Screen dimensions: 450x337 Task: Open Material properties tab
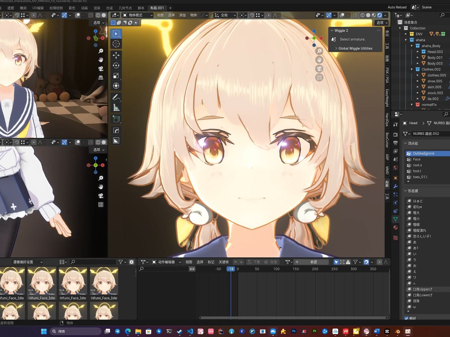click(x=395, y=227)
